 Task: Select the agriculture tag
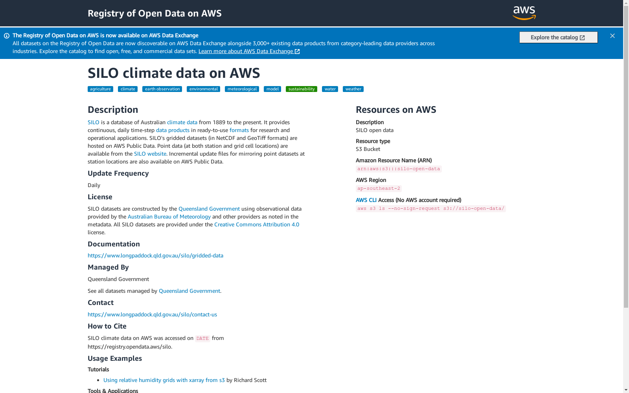coord(100,89)
